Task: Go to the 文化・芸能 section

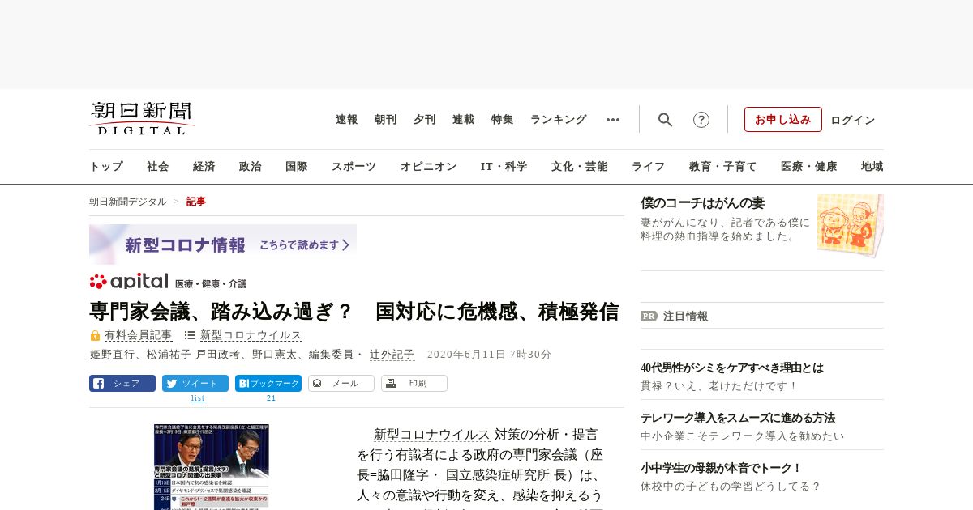Action: (x=580, y=166)
